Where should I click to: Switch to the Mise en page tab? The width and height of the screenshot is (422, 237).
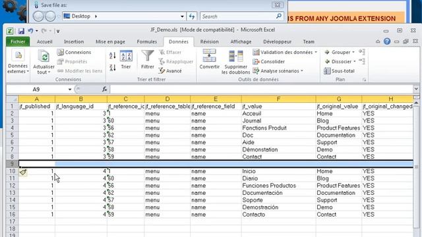(x=110, y=41)
